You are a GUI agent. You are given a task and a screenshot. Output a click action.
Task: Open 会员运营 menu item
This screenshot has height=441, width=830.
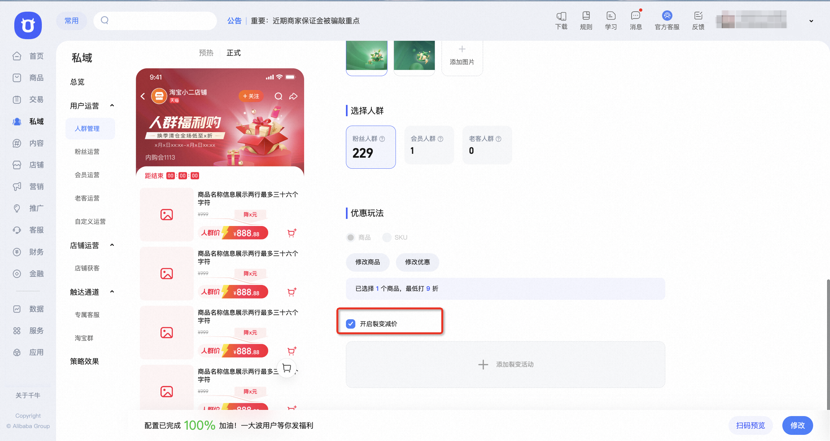click(x=87, y=175)
